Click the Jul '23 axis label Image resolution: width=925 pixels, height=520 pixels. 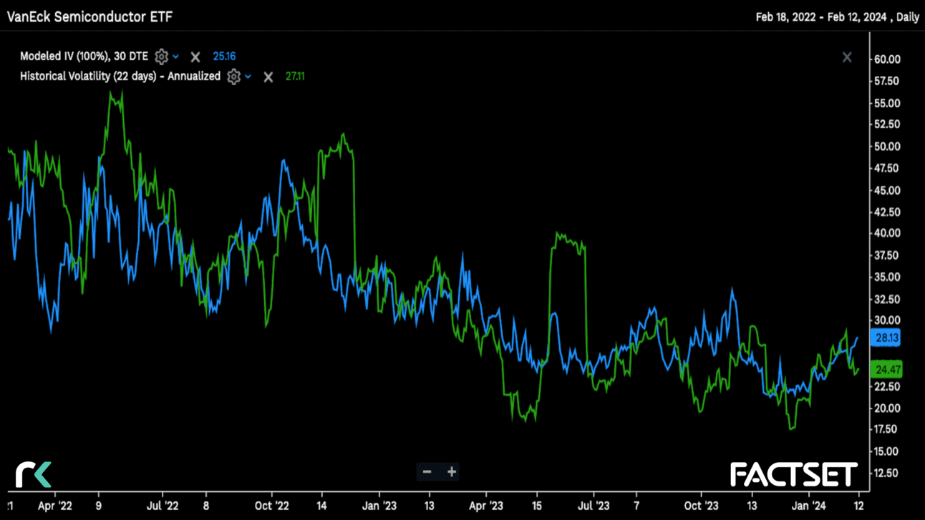pos(594,506)
